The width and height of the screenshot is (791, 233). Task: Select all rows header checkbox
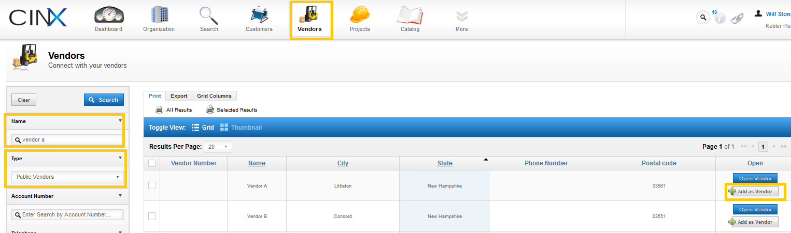[152, 163]
